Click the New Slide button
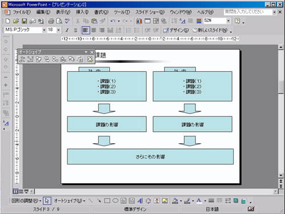 click(210, 30)
